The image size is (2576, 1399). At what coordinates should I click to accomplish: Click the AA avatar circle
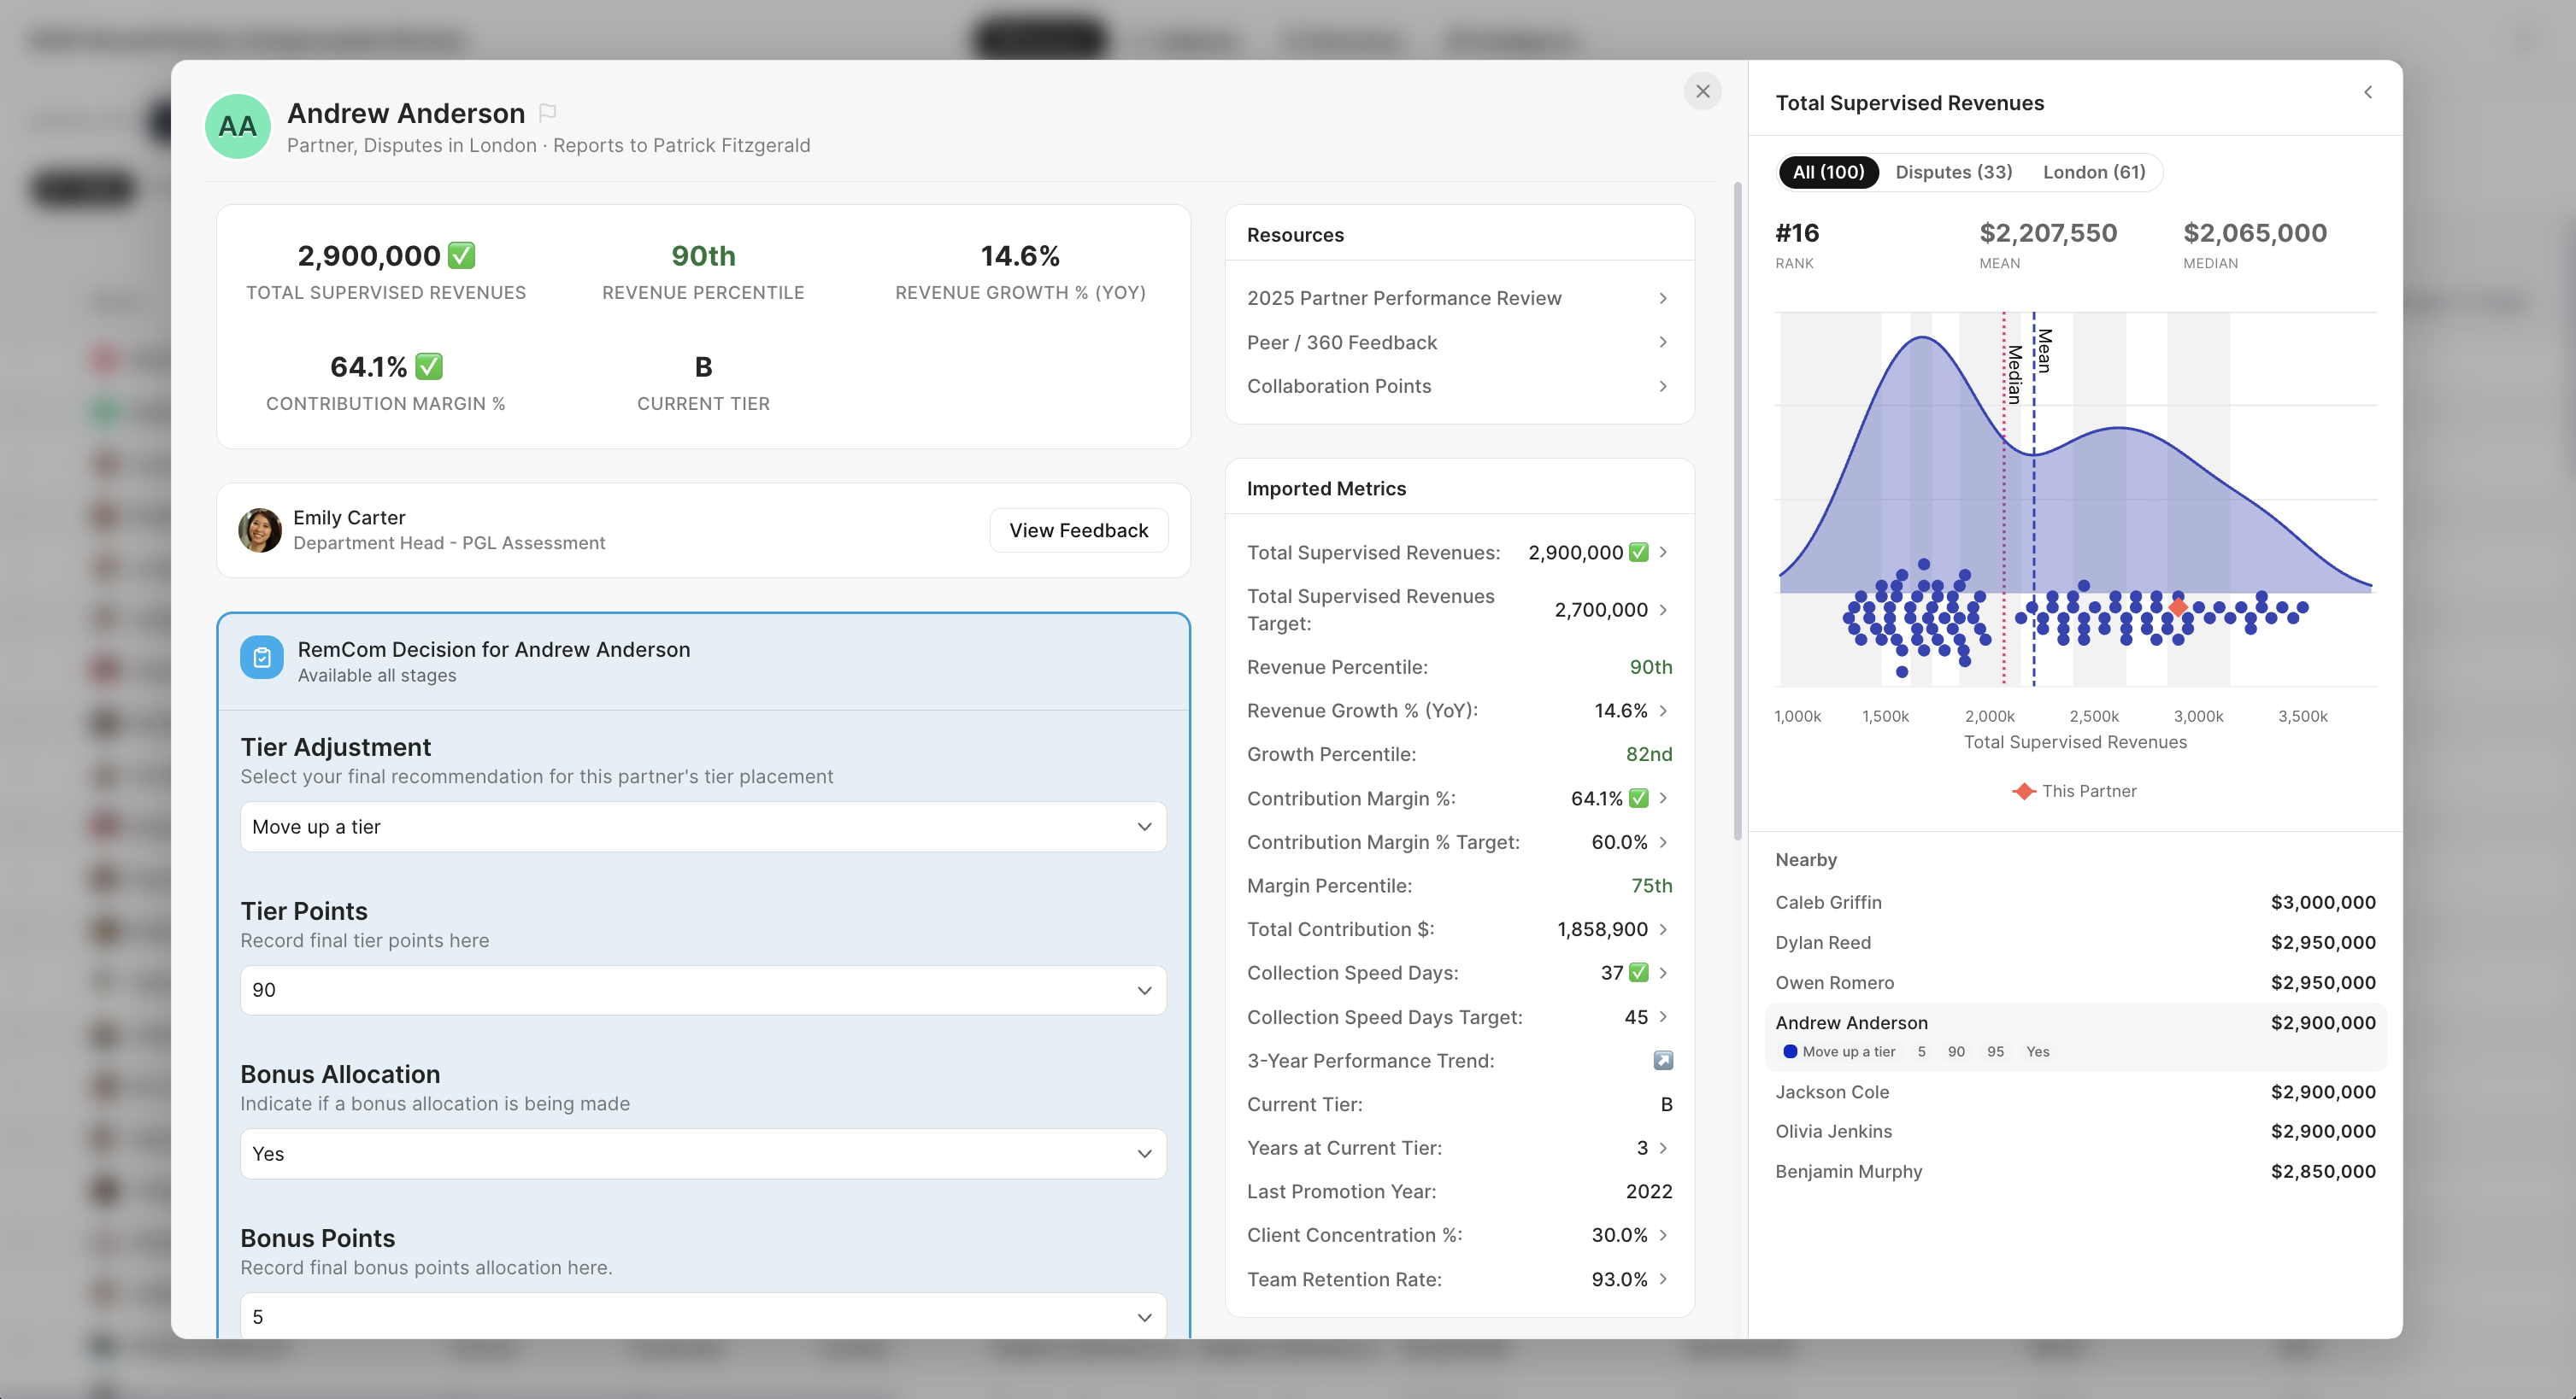[x=238, y=127]
